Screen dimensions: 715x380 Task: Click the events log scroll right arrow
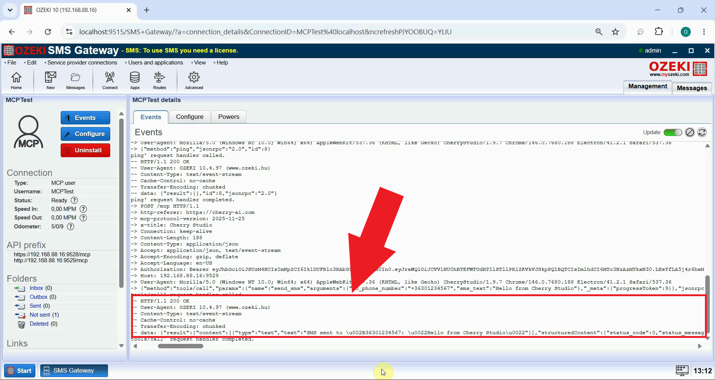699,346
